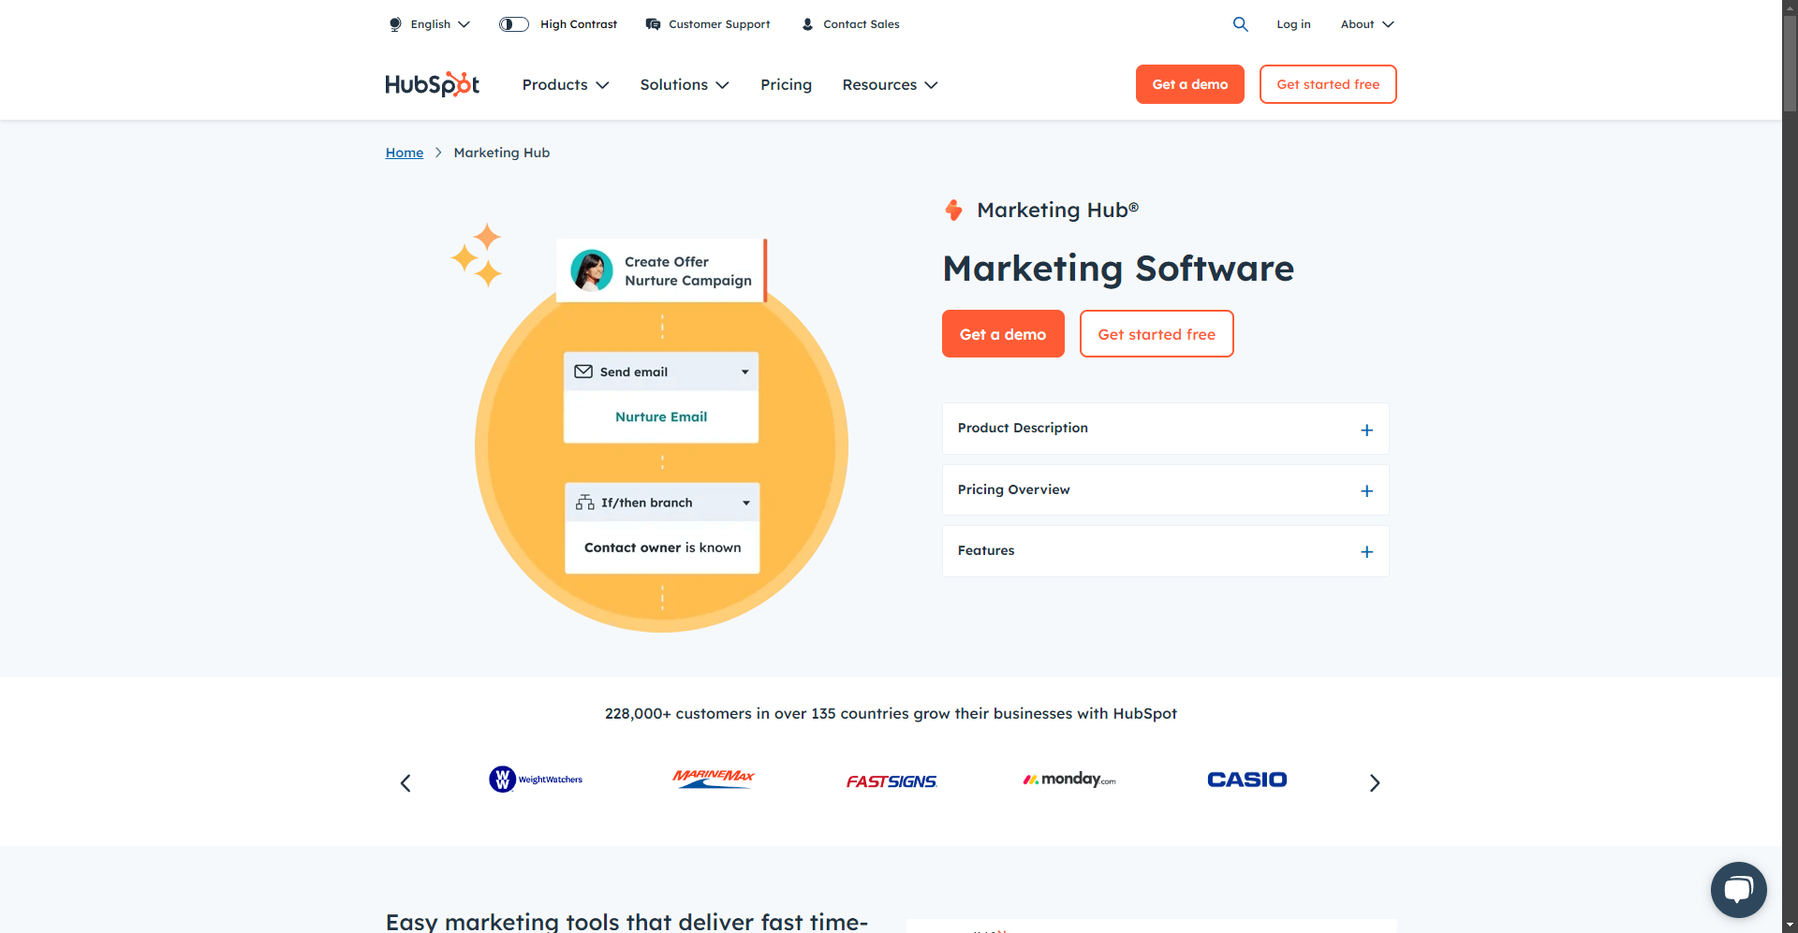
Task: Click Customer Support link
Action: pyautogui.click(x=719, y=24)
